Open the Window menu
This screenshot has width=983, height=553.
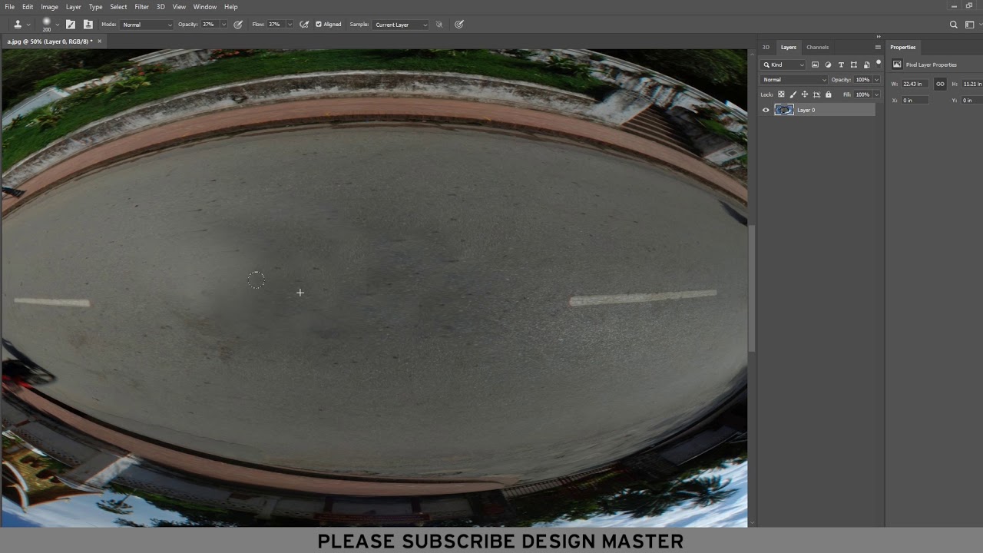click(205, 7)
